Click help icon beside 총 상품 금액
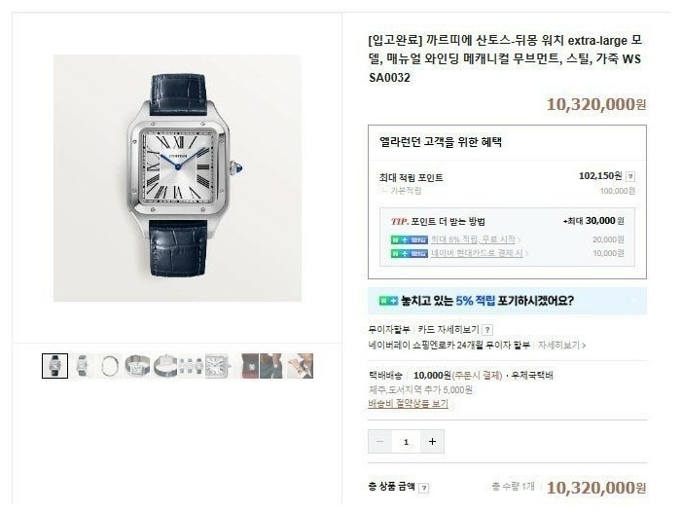Screen dimensions: 681x512 click(x=424, y=488)
